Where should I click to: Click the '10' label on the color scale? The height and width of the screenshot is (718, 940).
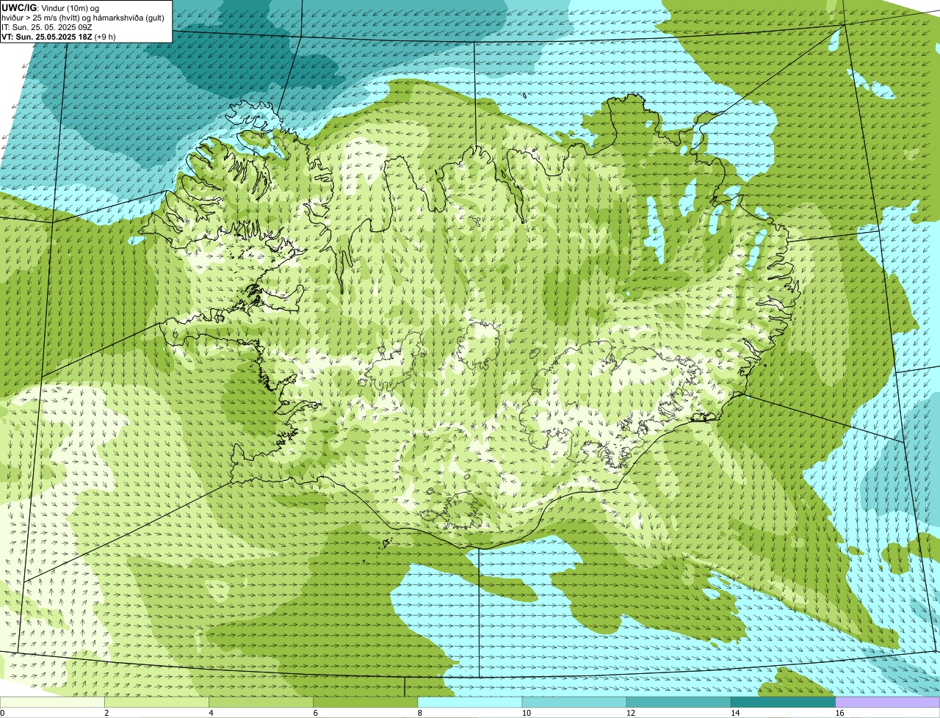[x=527, y=713]
